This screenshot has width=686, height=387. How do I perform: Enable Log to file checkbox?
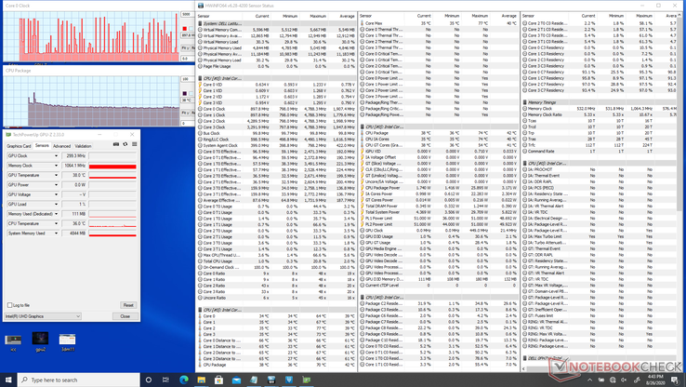pyautogui.click(x=9, y=305)
